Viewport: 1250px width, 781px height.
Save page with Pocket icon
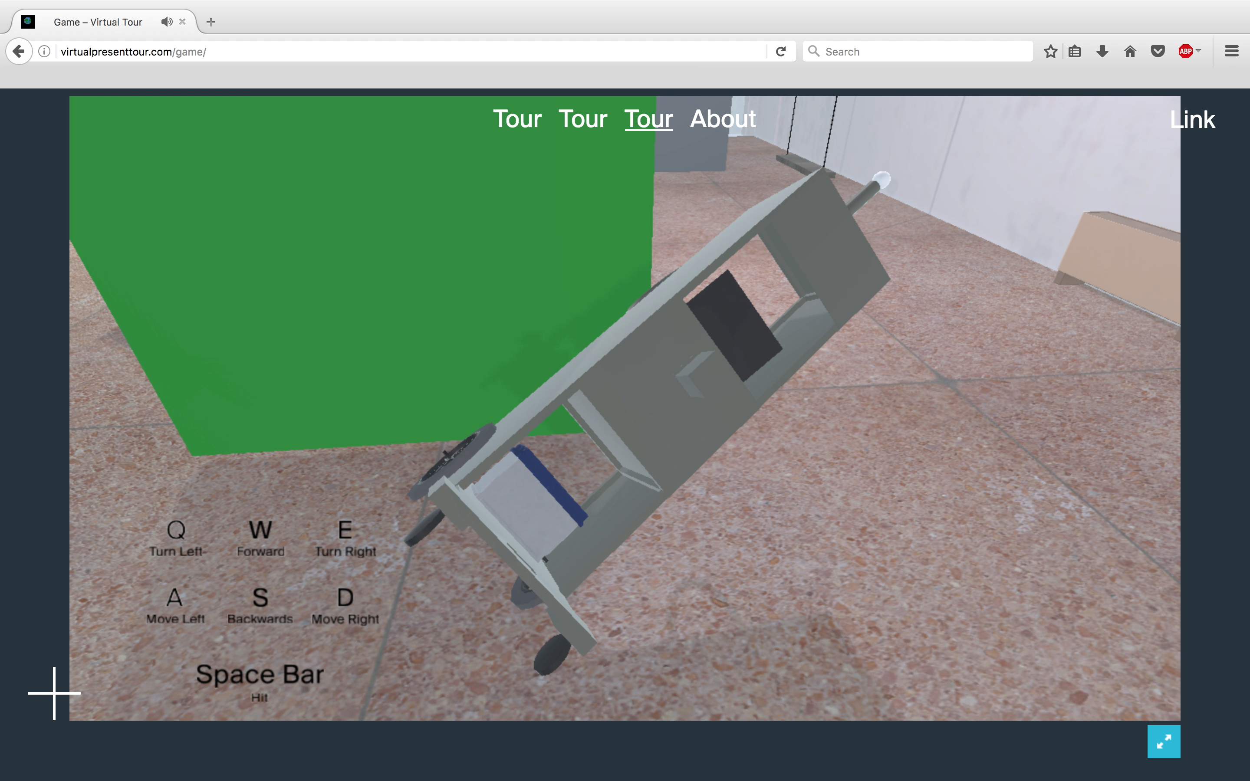point(1158,52)
